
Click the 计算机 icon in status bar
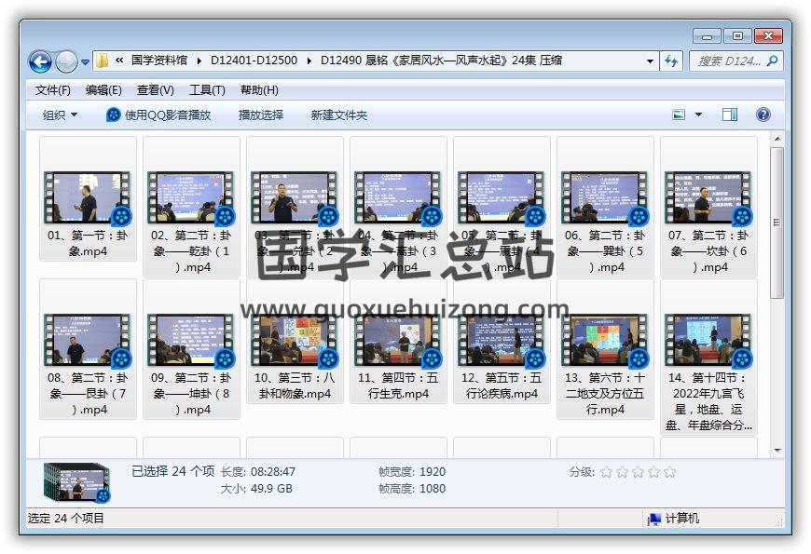pos(655,519)
